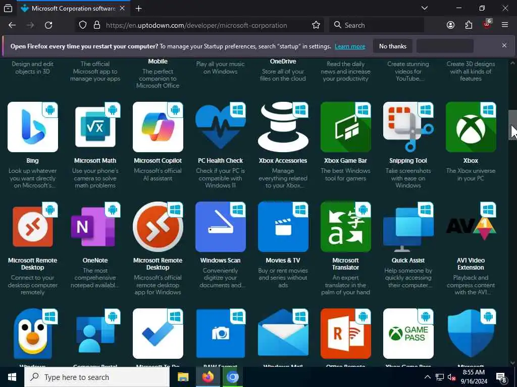Select the AVI Video Extension icon
Viewport: 517px width, 387px height.
471,227
